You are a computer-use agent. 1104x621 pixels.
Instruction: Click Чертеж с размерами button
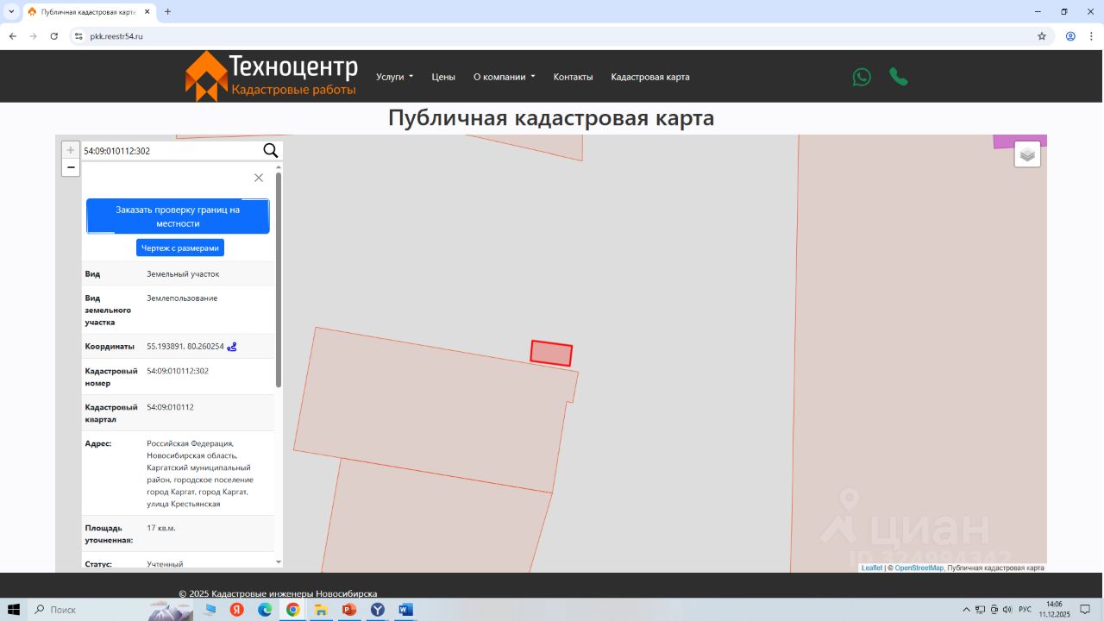[180, 248]
